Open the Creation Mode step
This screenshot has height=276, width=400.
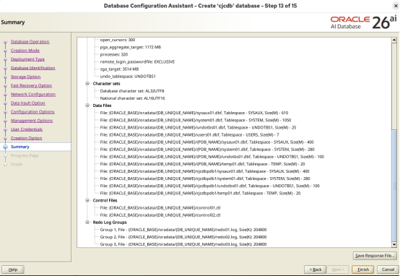click(25, 51)
